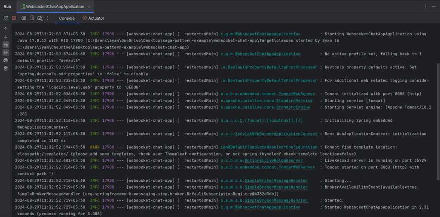Switch to the Console tab

click(67, 18)
